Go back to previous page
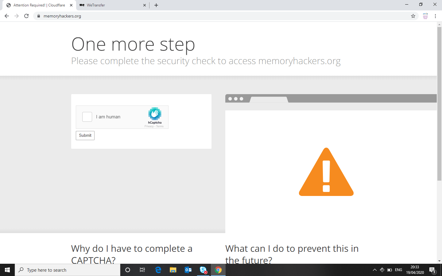 [7, 16]
